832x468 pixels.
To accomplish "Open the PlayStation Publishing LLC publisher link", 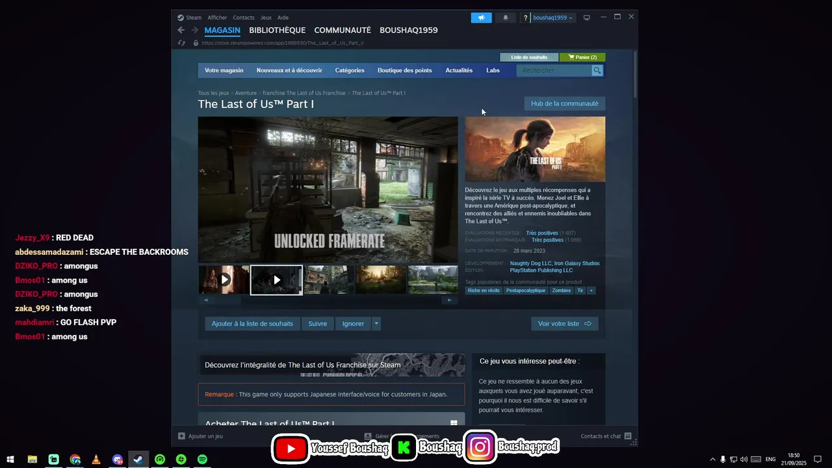I will 541,270.
